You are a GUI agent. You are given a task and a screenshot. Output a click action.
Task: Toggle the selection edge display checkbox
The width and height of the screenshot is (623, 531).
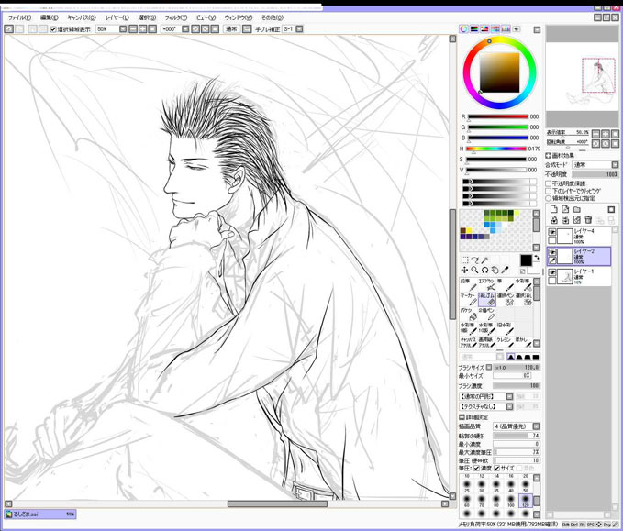point(53,29)
